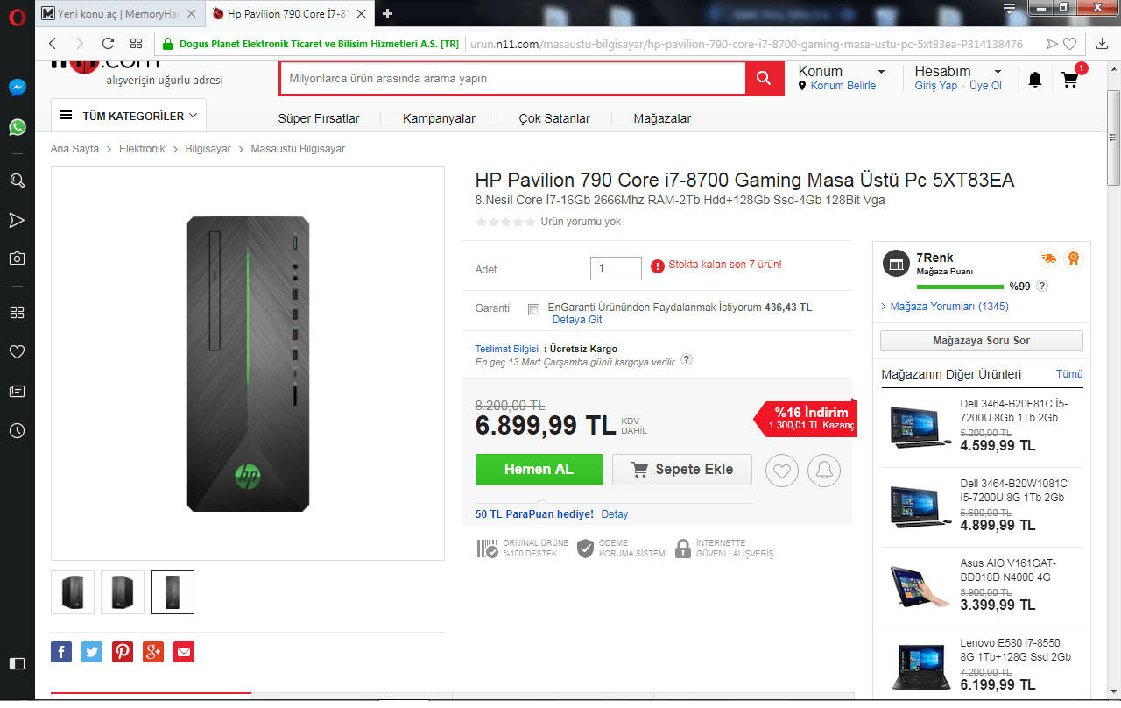Click the Detaya Git link
The width and height of the screenshot is (1121, 708).
click(x=577, y=320)
